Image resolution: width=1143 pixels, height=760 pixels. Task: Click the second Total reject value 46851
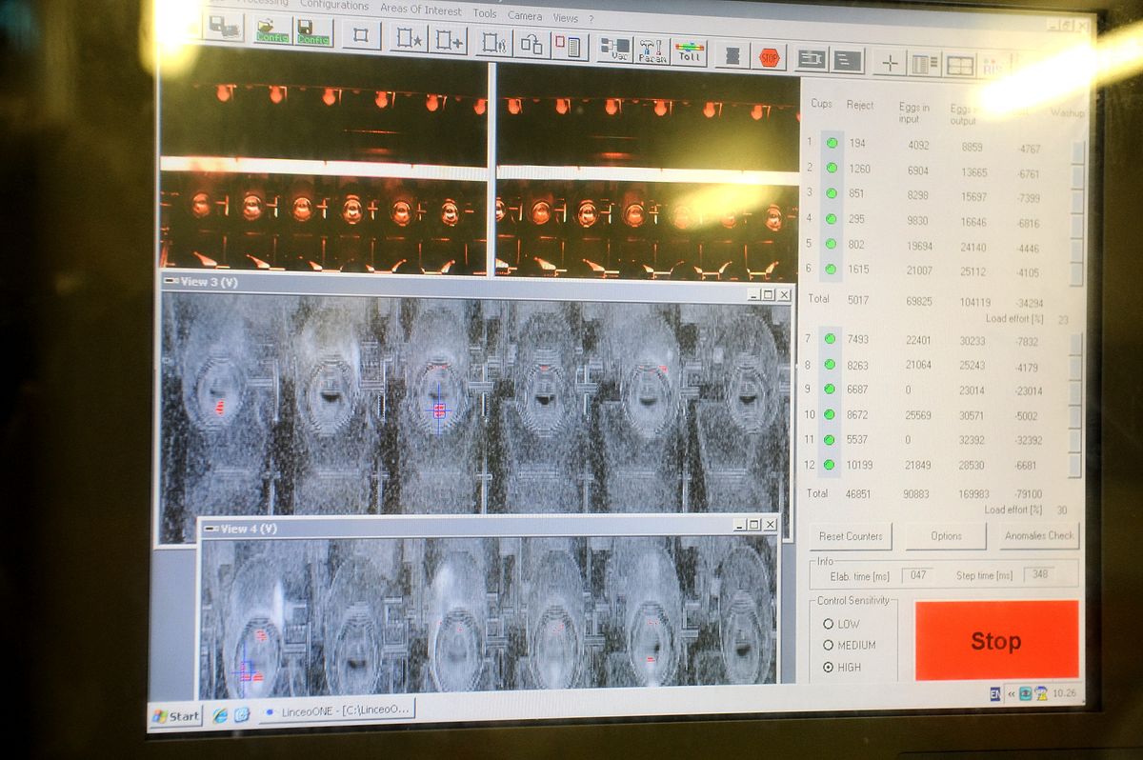click(860, 494)
